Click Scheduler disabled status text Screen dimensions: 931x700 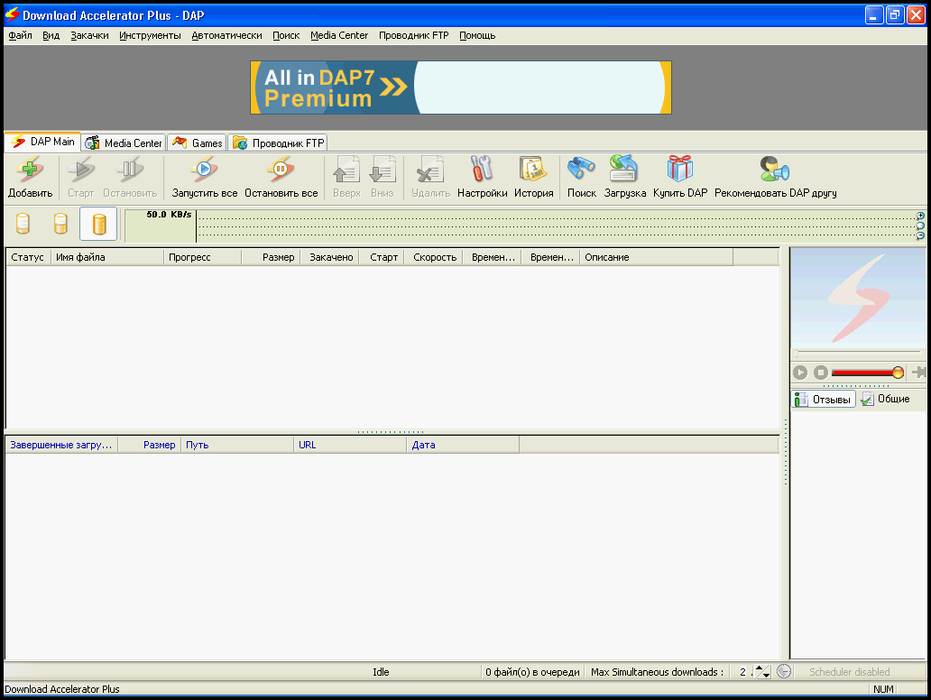pos(849,671)
